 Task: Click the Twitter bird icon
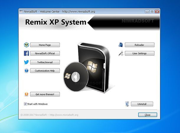coord(26,62)
